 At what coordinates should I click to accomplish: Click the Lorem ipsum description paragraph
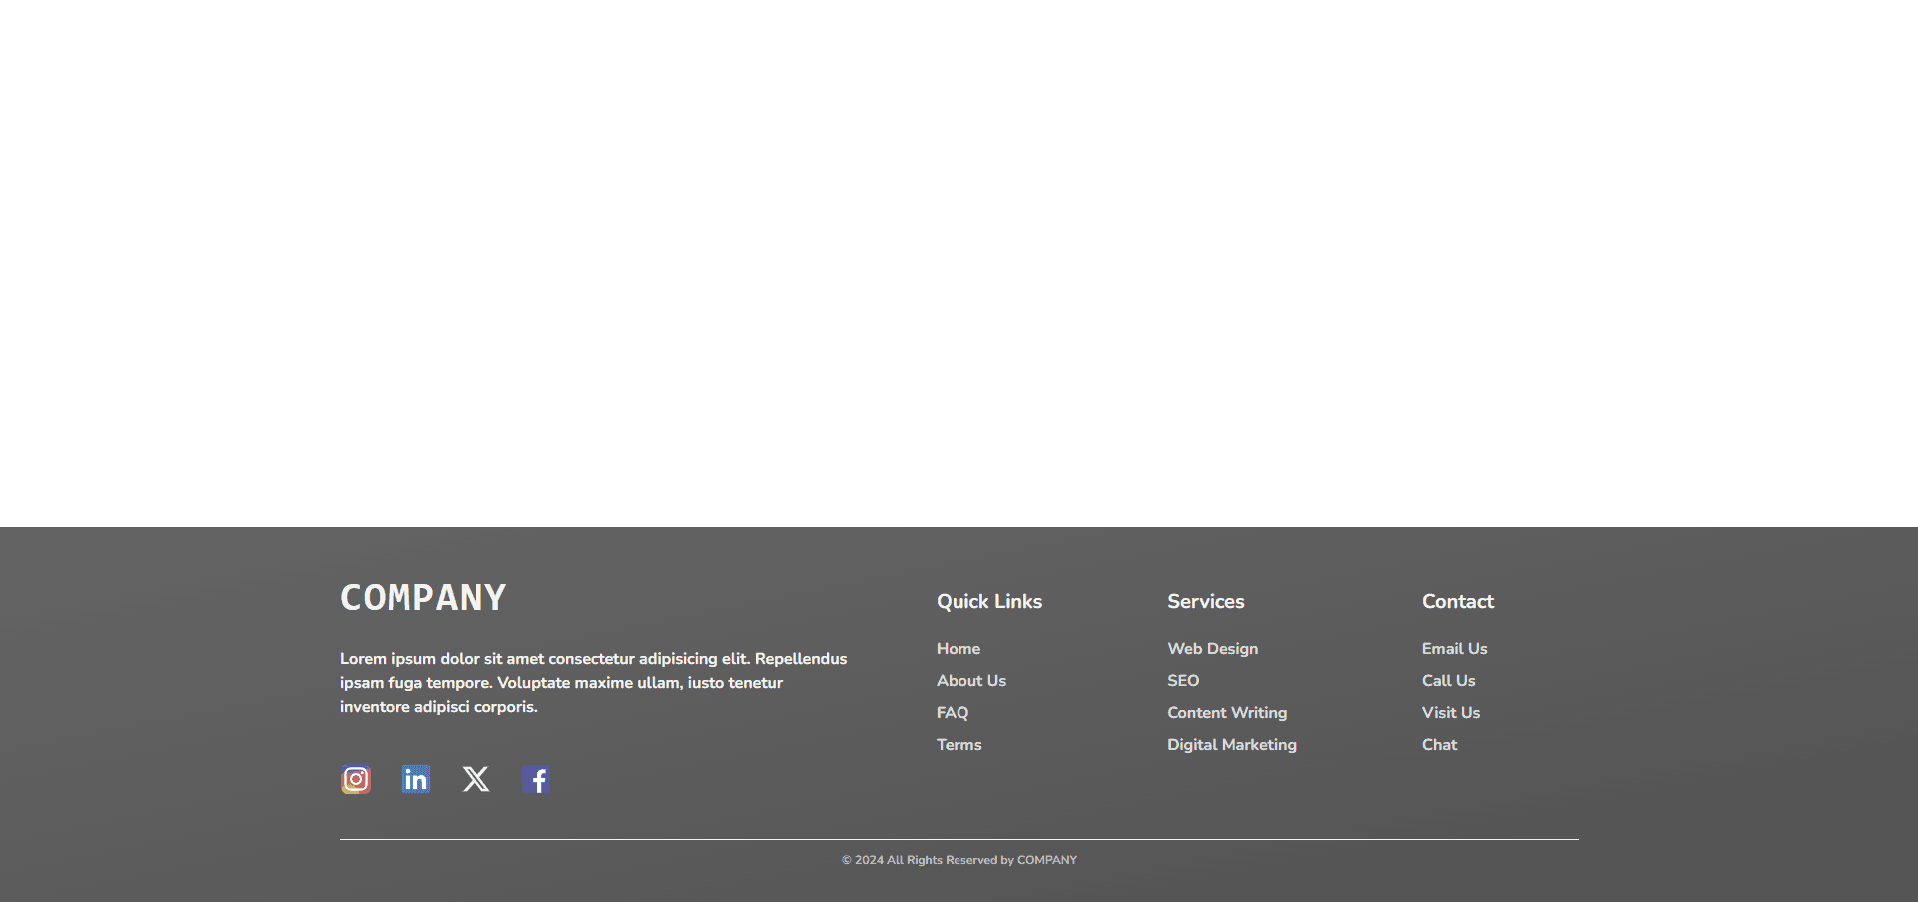594,683
